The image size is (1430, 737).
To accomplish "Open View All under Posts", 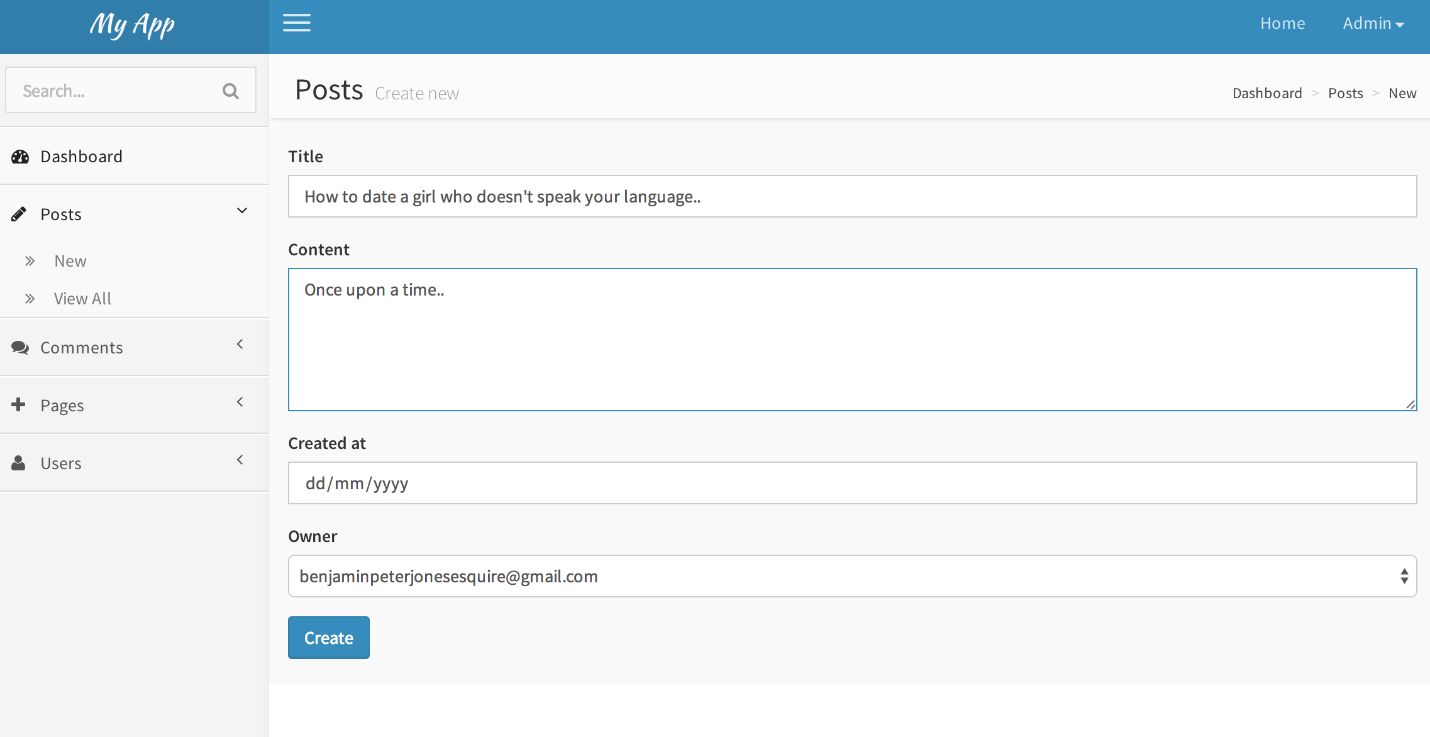I will (82, 299).
